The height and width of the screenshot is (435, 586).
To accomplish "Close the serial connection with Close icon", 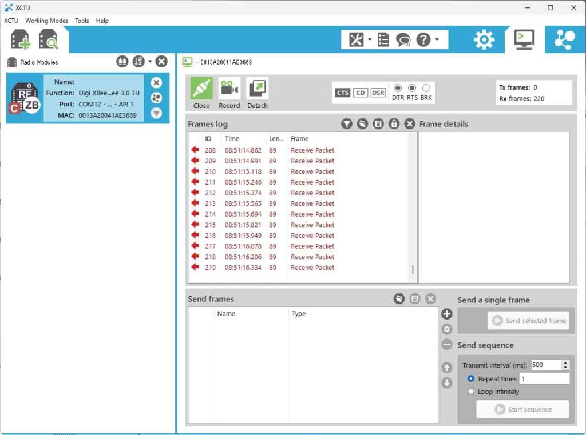I will coord(201,89).
